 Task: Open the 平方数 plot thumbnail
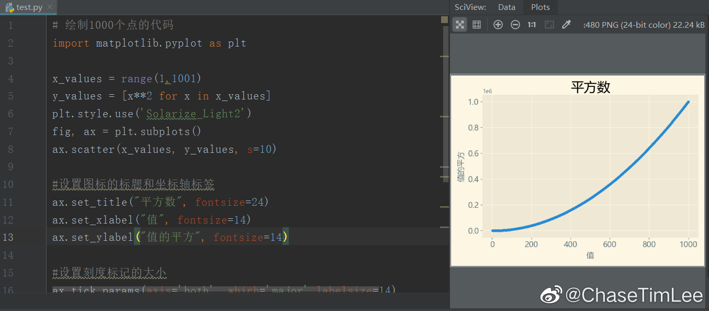pyautogui.click(x=578, y=170)
